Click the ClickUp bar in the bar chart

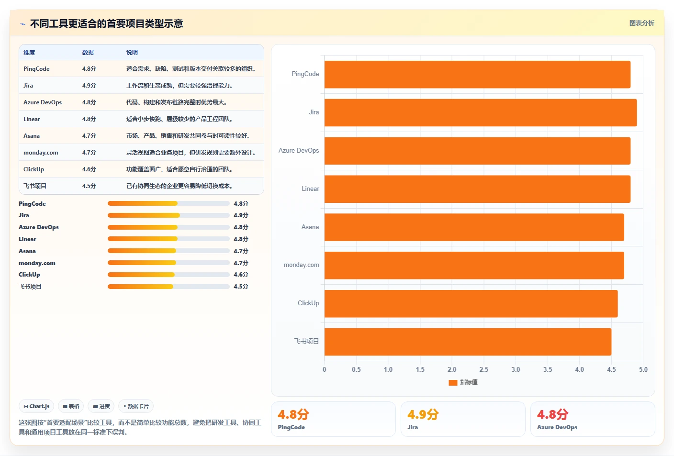pyautogui.click(x=471, y=303)
